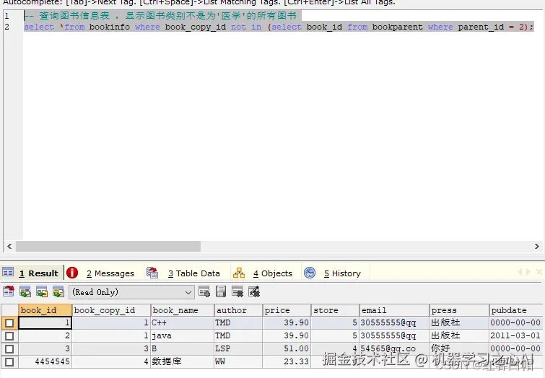Tick the checkbox for the java row

tap(9, 336)
